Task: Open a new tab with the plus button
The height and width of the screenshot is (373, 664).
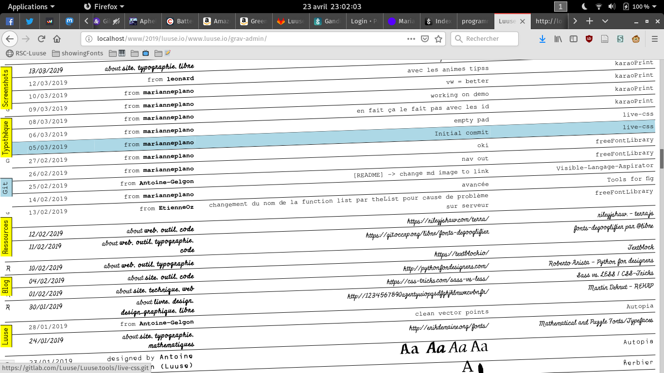Action: pyautogui.click(x=590, y=21)
